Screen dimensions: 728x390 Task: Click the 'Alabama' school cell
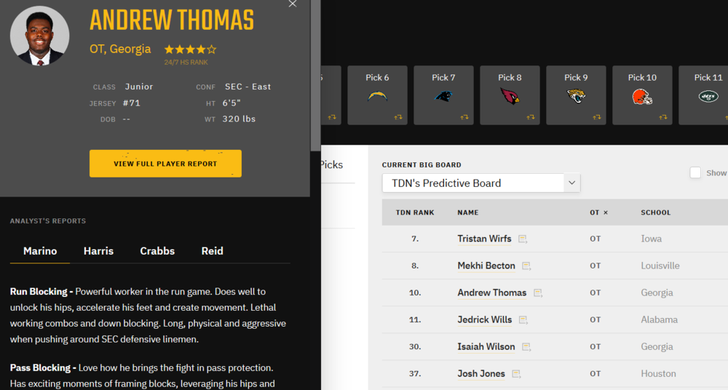coord(659,319)
